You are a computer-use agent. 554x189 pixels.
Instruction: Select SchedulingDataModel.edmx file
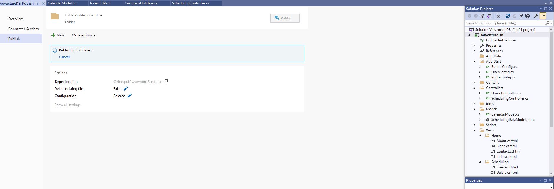point(513,120)
